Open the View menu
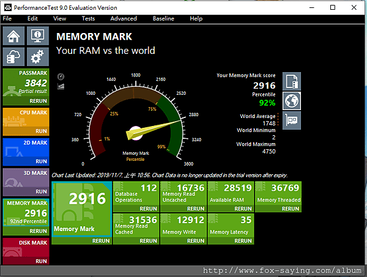Image resolution: width=367 pixels, height=277 pixels. (60, 19)
